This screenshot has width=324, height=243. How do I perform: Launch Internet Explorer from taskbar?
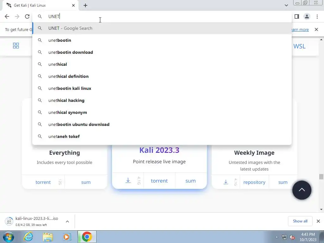click(x=28, y=237)
